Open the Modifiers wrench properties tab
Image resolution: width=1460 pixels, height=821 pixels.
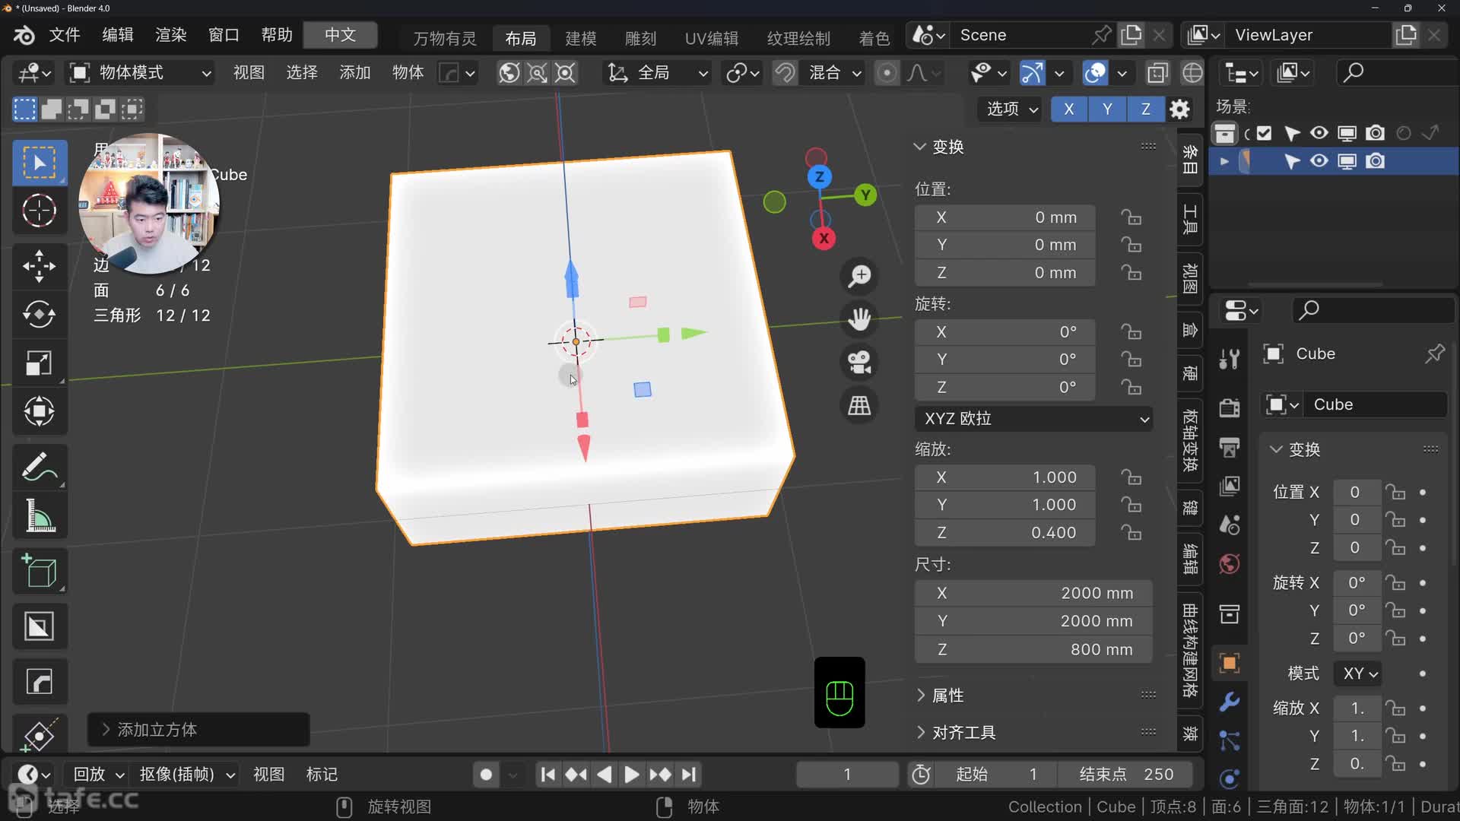click(x=1230, y=701)
